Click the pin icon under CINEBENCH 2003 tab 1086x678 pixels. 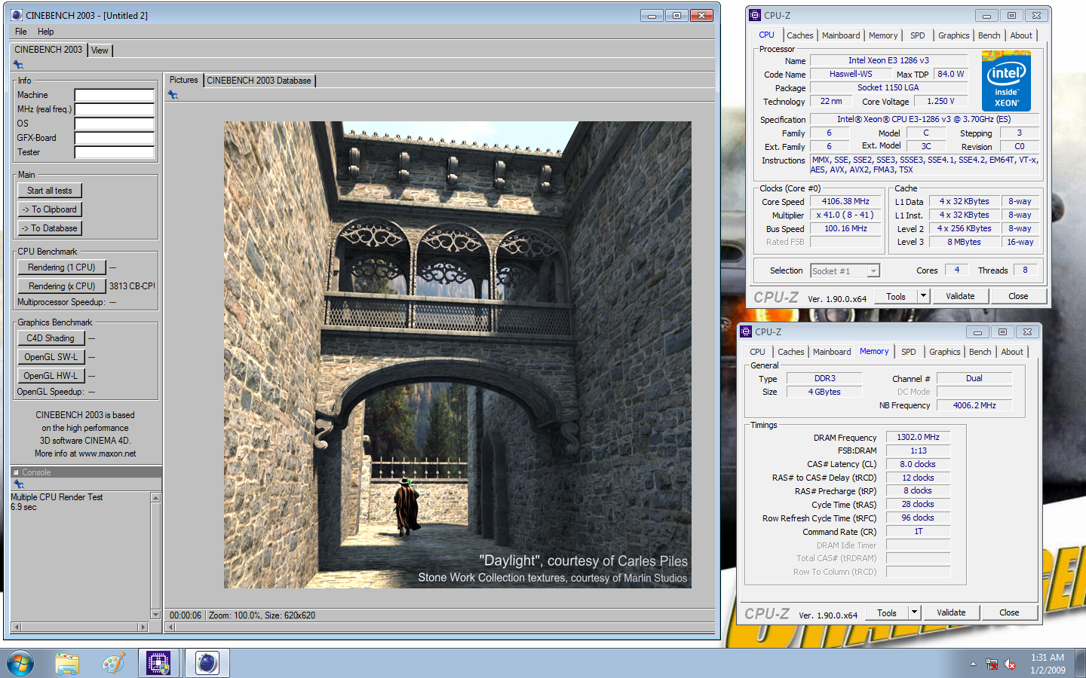18,65
